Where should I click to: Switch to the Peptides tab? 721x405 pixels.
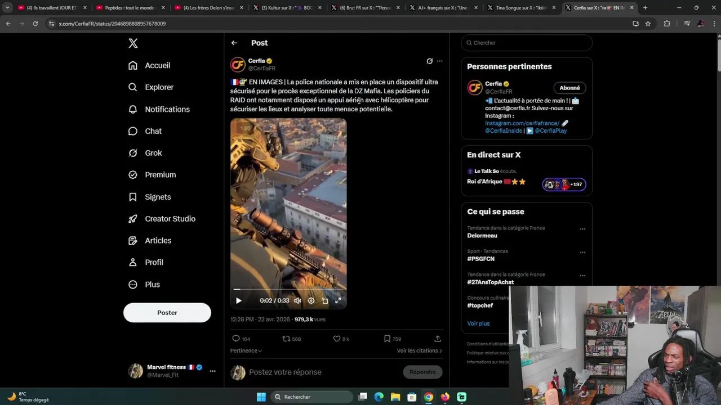130,8
